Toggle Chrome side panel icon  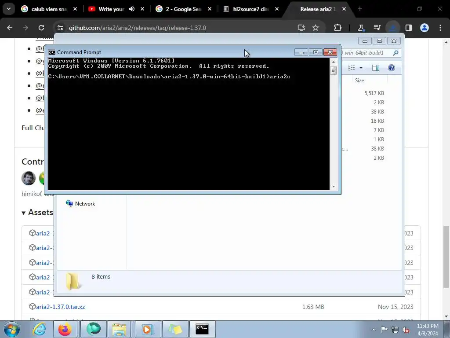coord(408,28)
